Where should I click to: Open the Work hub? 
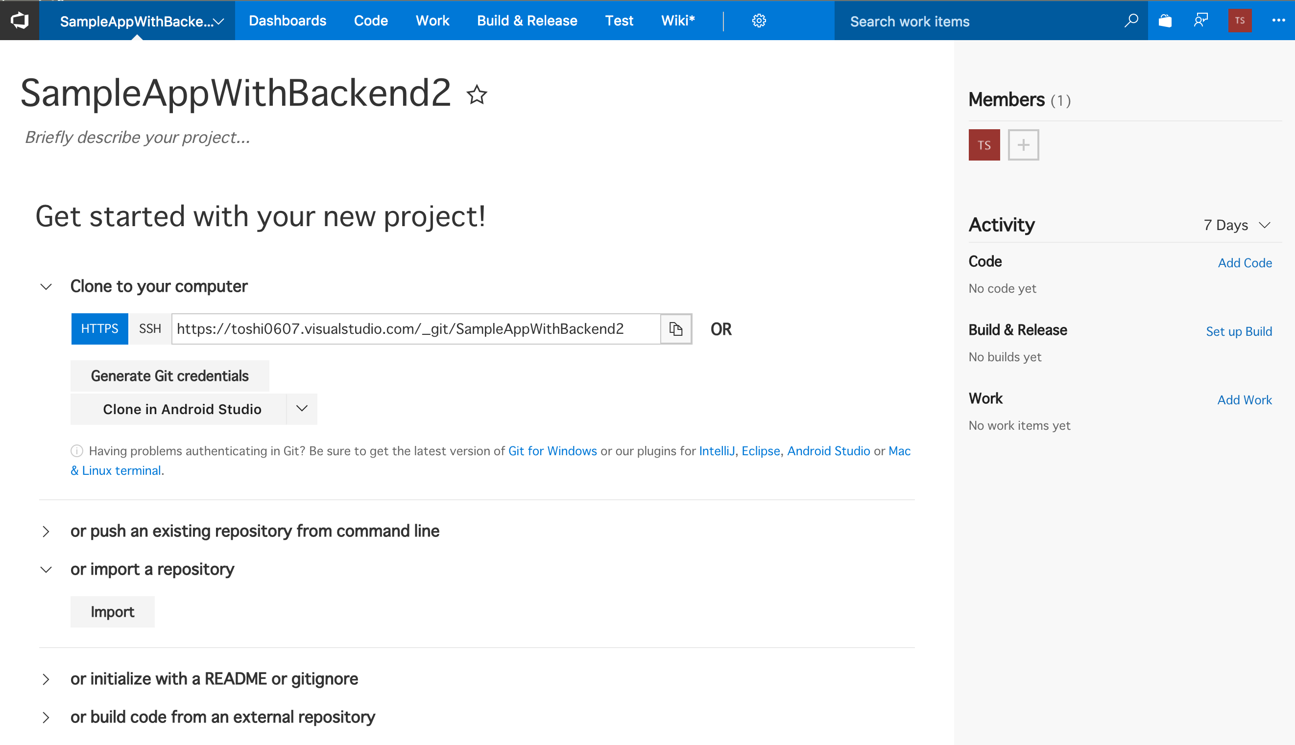(432, 21)
